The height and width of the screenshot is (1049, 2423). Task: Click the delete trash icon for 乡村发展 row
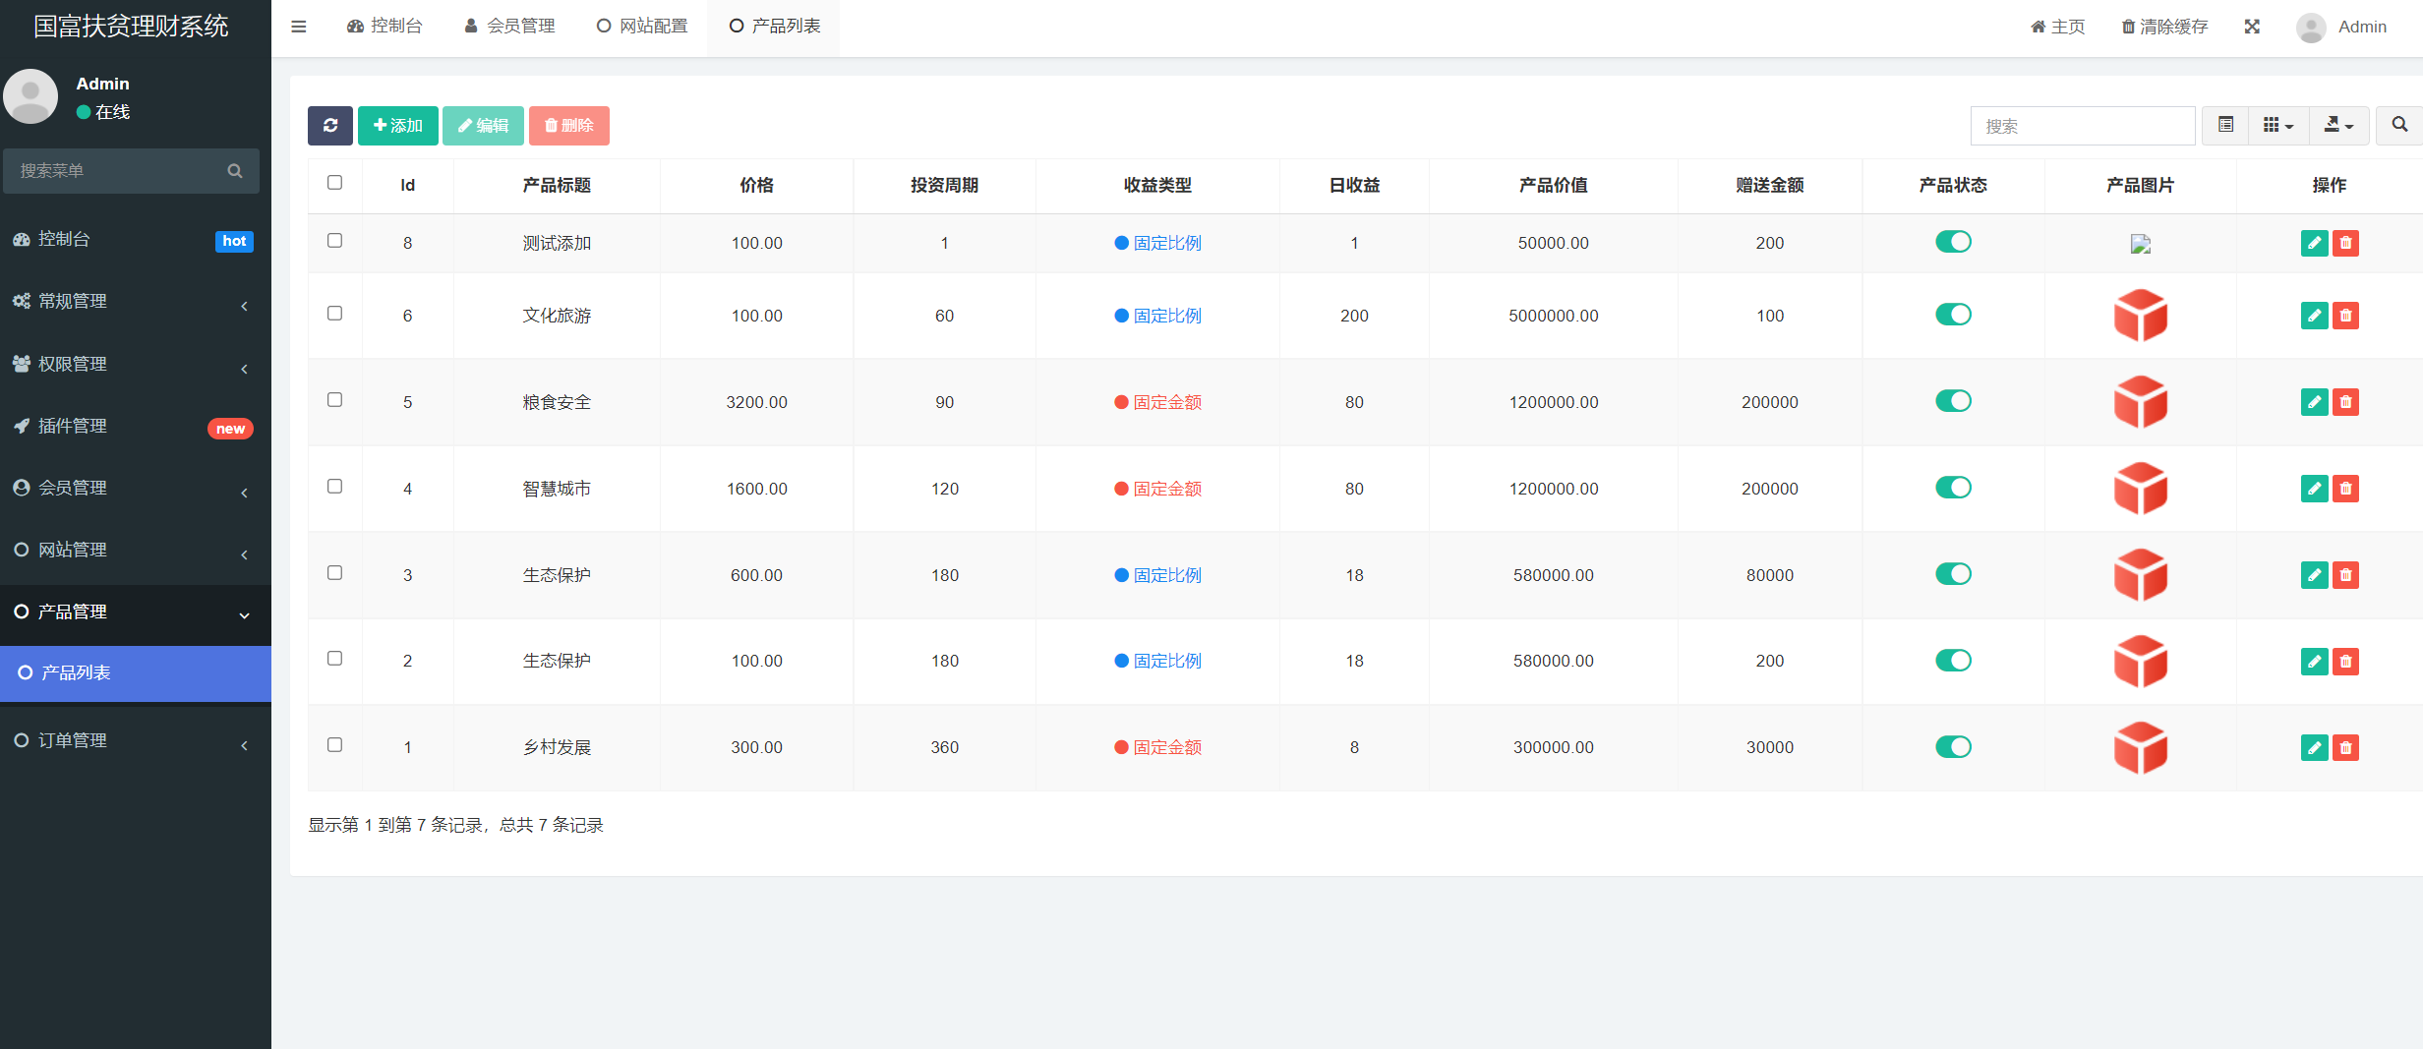[x=2346, y=747]
